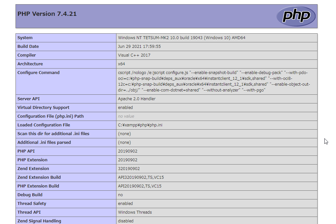Viewport: 336px width, 224px height.
Task: Select the Windows Threads value for Thread API
Action: pyautogui.click(x=135, y=212)
